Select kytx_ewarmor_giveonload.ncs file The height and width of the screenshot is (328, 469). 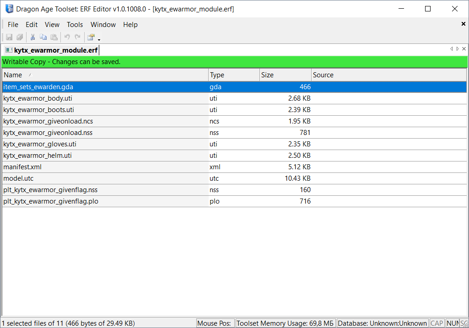(x=234, y=121)
